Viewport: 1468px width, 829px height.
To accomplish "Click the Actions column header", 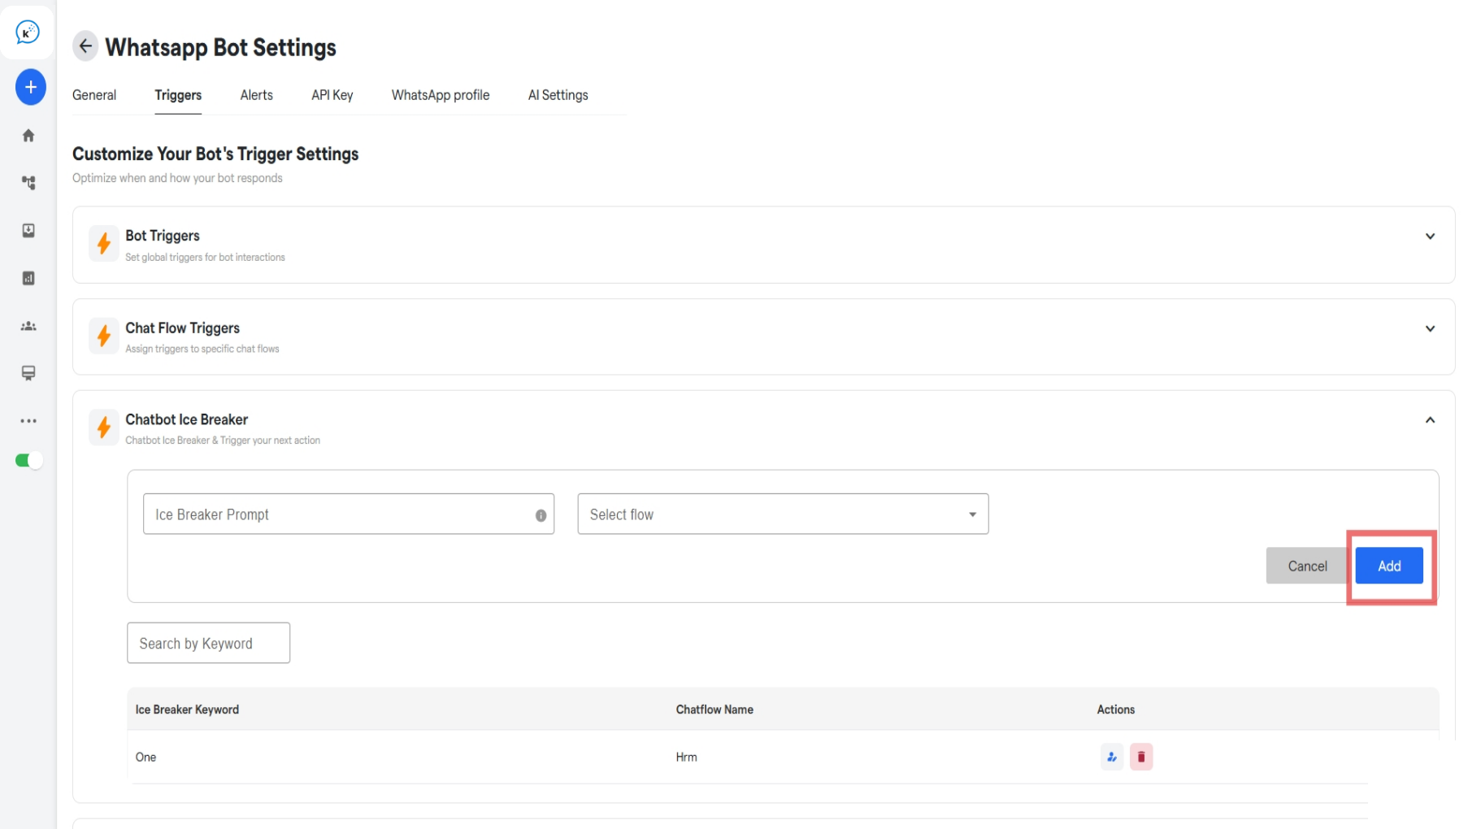I will (1116, 710).
